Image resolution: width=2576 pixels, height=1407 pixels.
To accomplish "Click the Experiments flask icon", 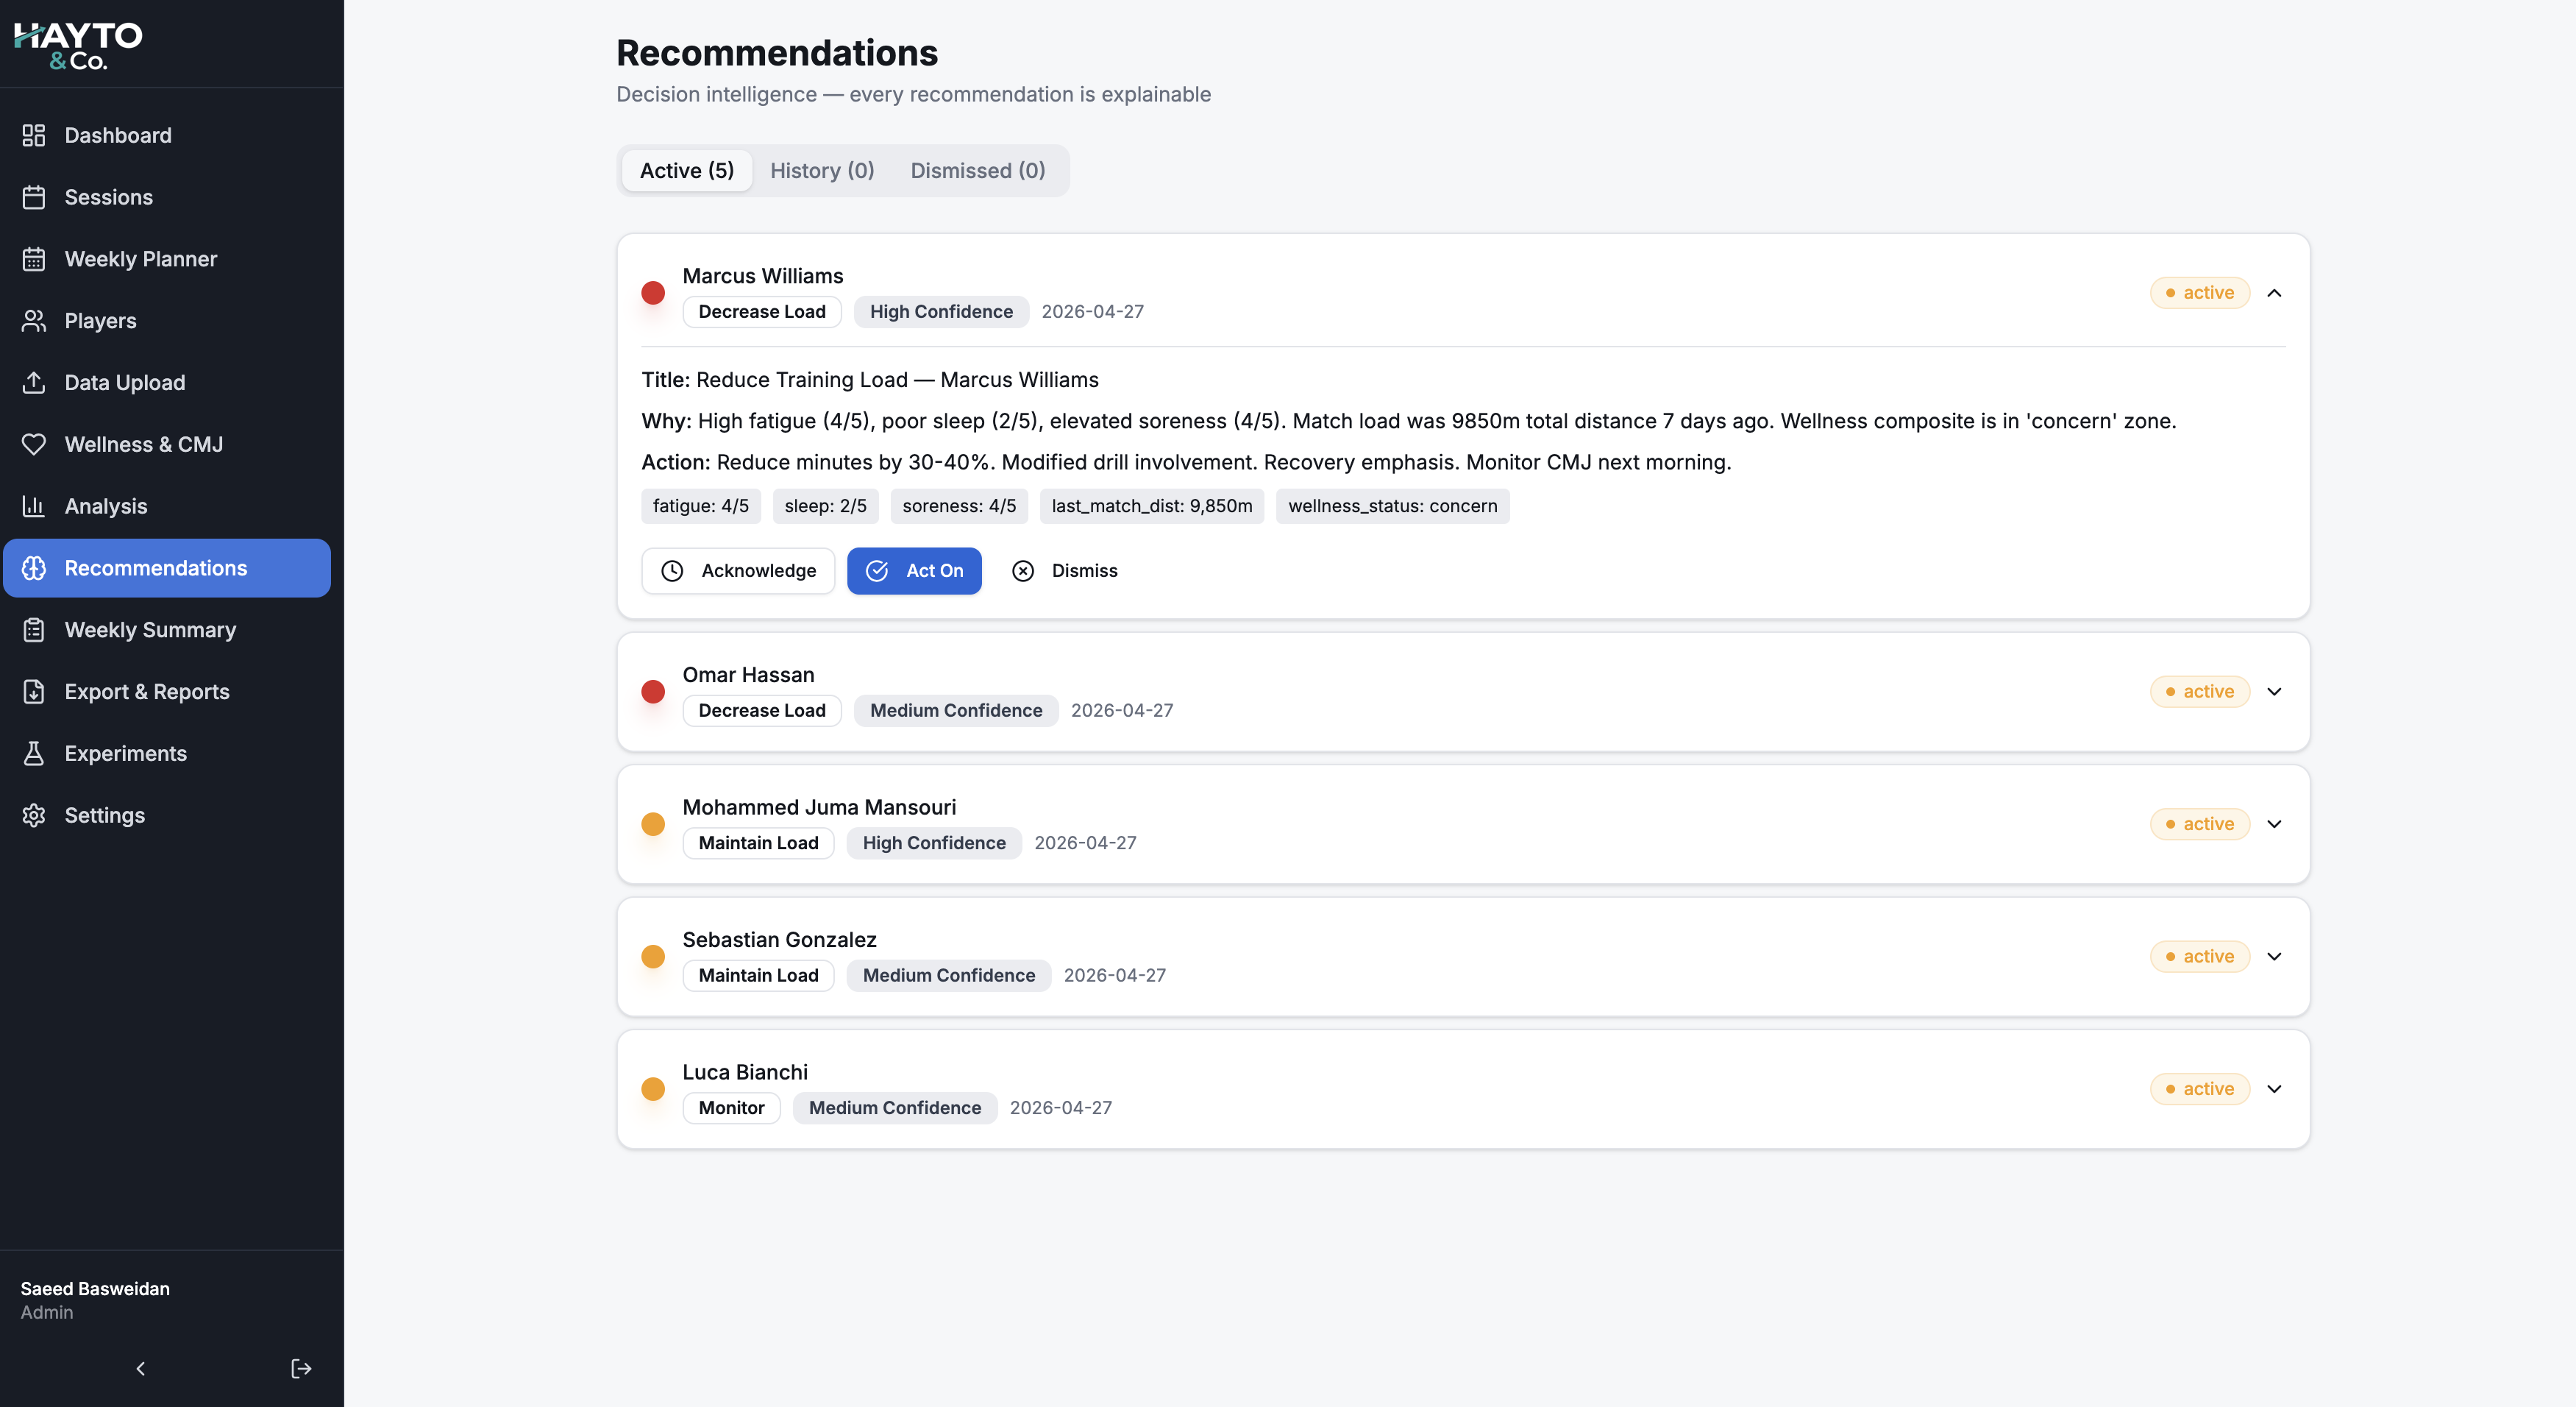I will point(34,754).
